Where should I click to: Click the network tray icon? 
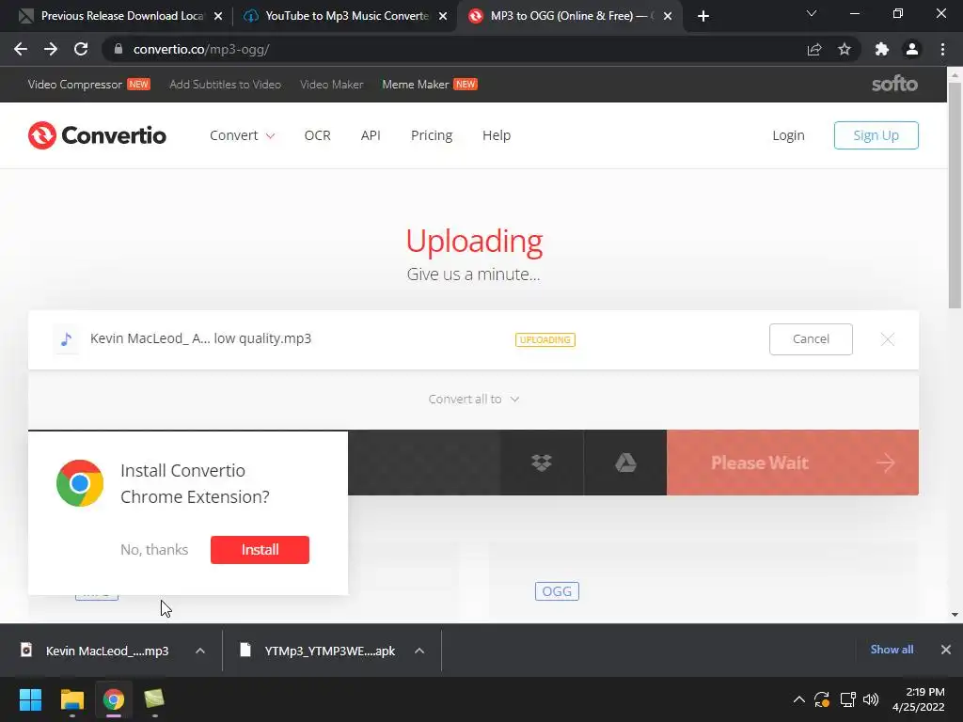848,699
